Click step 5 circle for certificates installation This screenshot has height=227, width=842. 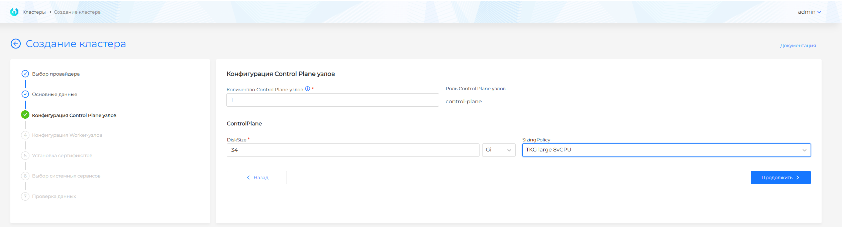click(x=25, y=155)
